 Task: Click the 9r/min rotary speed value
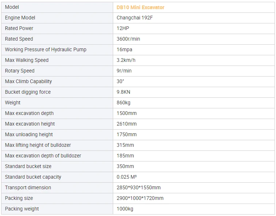coord(124,71)
